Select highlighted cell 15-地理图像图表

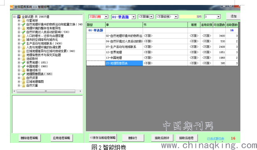pyautogui.click(x=124, y=63)
